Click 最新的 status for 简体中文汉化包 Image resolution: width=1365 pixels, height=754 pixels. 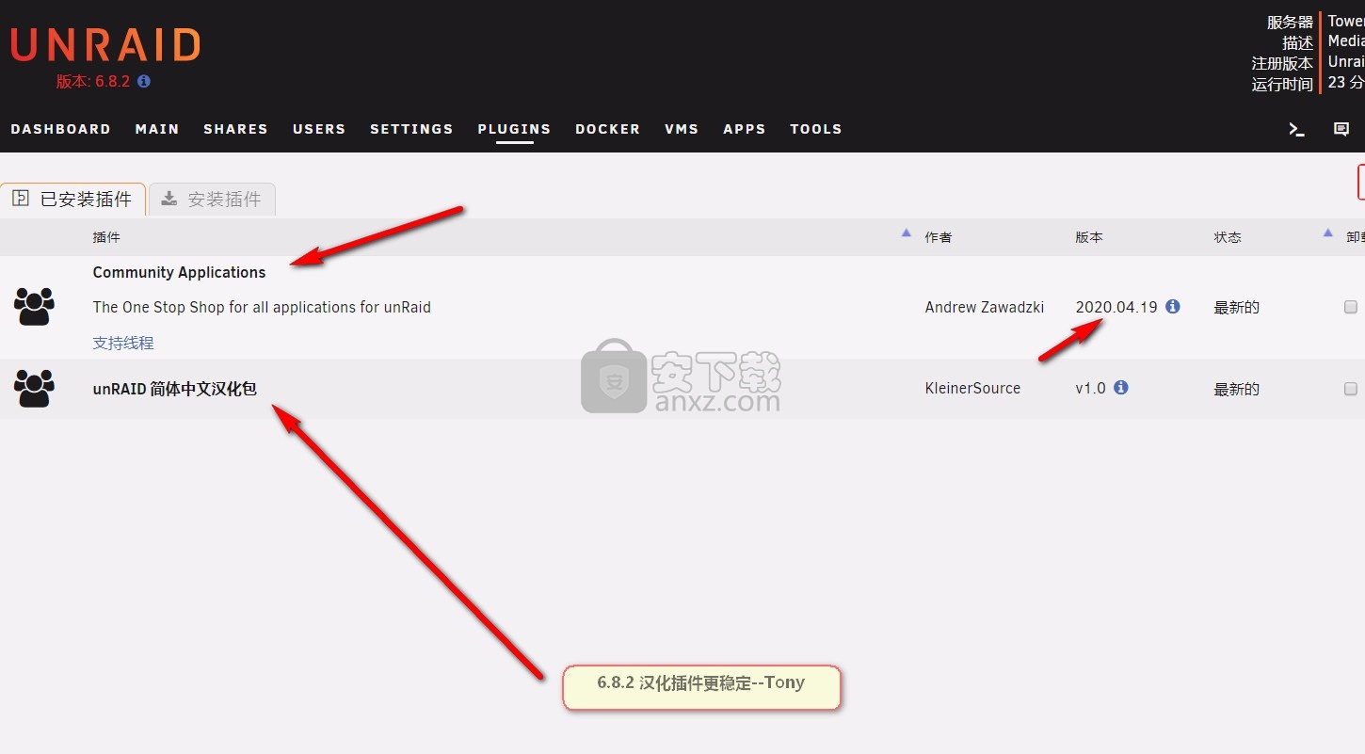1237,389
